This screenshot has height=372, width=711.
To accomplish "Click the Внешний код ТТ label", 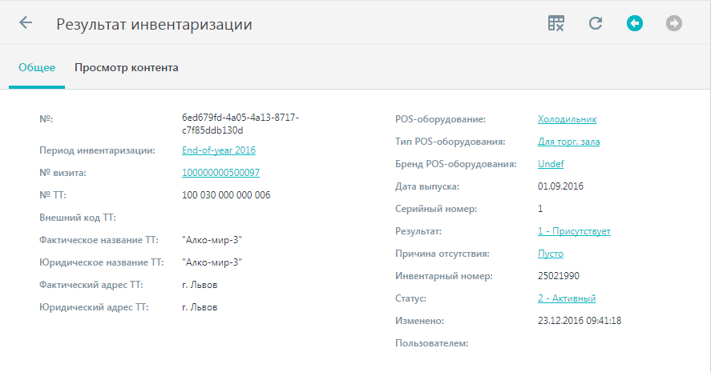I will pyautogui.click(x=78, y=218).
